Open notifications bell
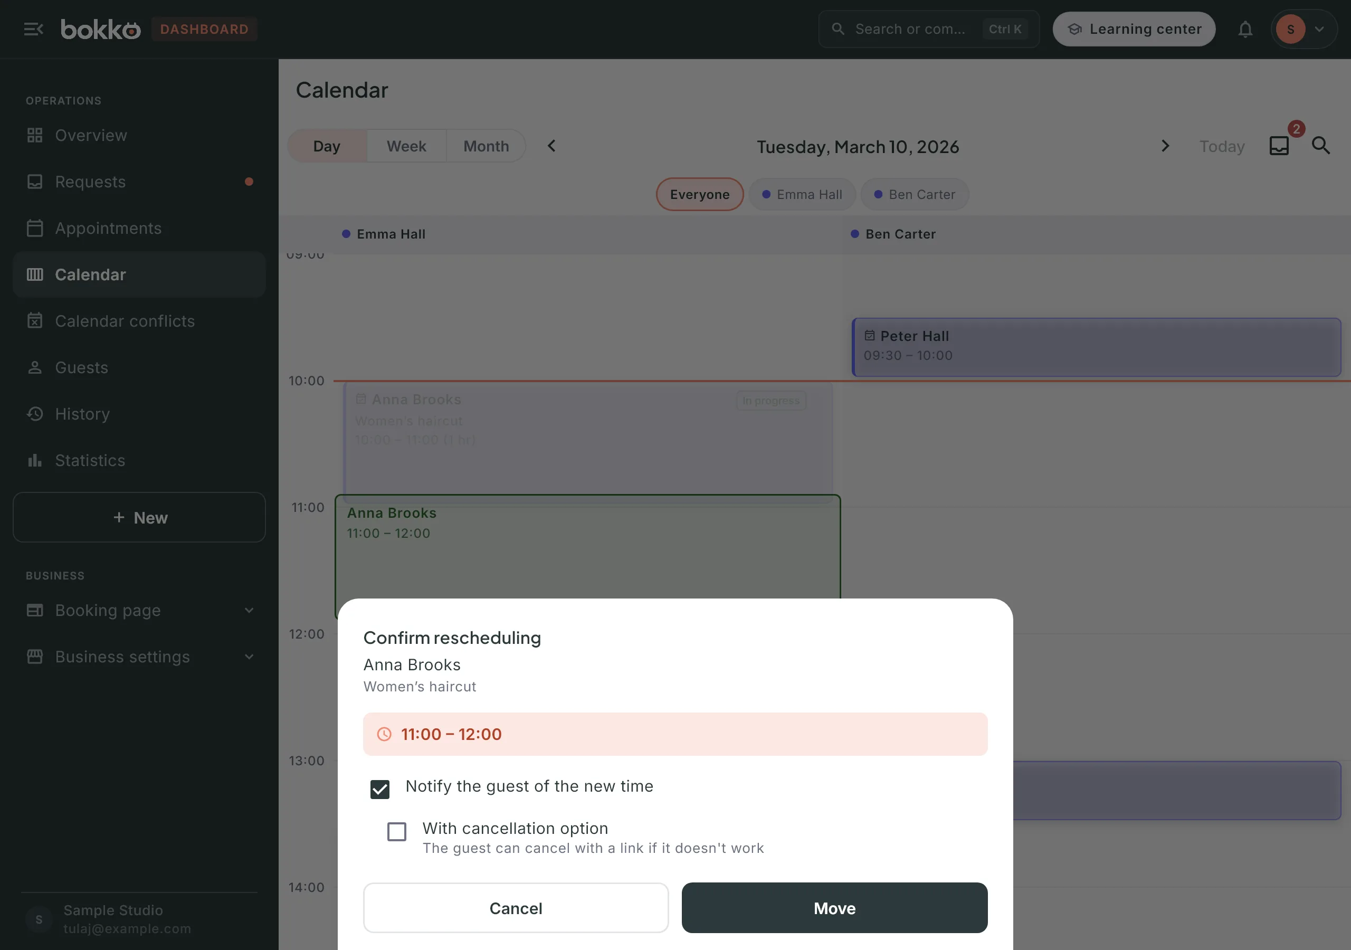1351x950 pixels. coord(1245,29)
